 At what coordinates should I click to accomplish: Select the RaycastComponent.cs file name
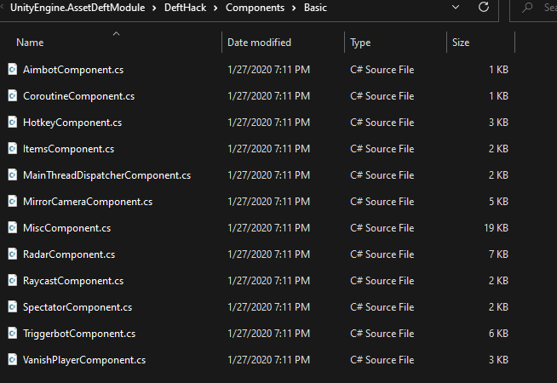73,281
